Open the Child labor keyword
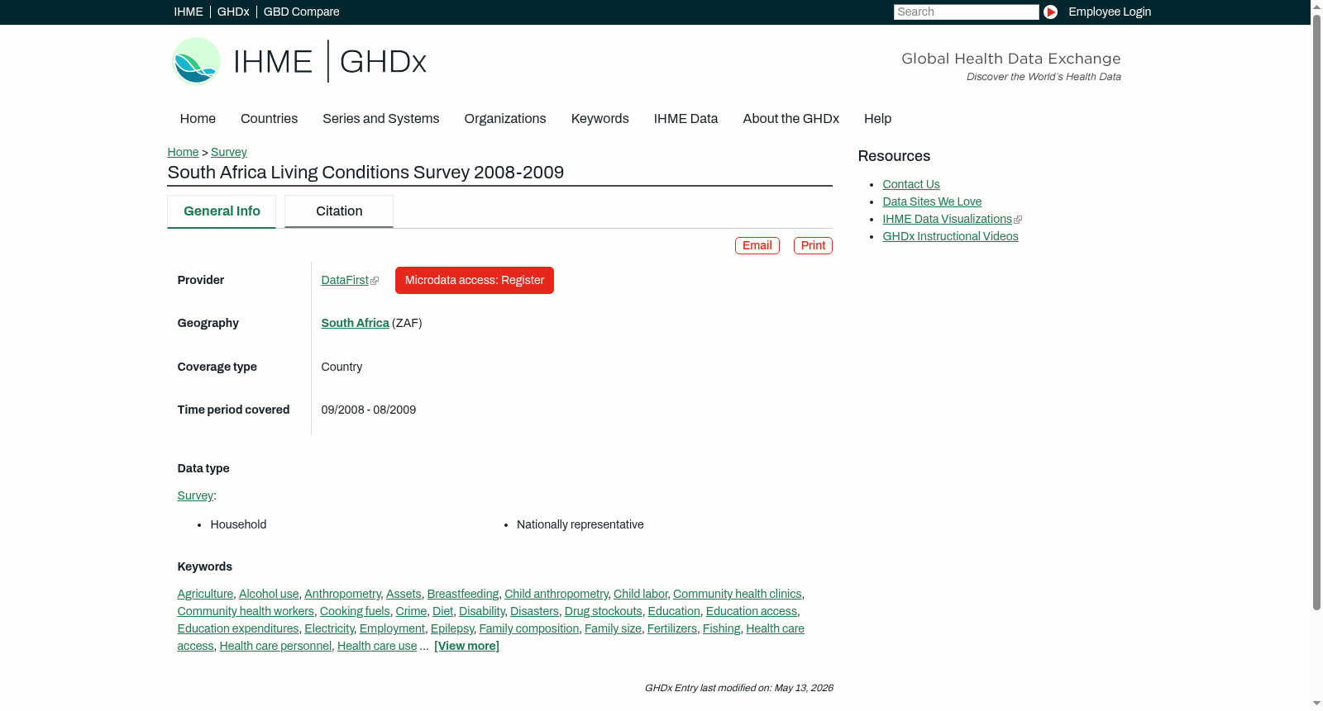The image size is (1323, 711). pyautogui.click(x=640, y=594)
